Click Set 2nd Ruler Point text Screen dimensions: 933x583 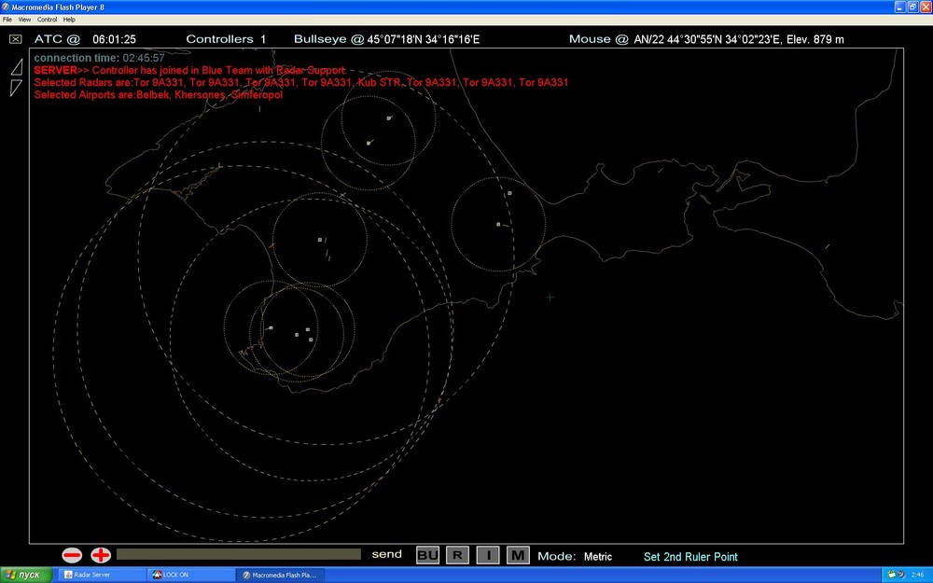[690, 557]
